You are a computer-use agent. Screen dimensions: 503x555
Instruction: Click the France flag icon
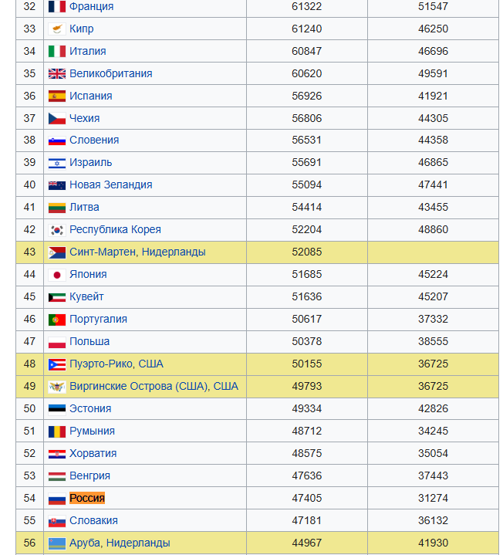pos(57,6)
